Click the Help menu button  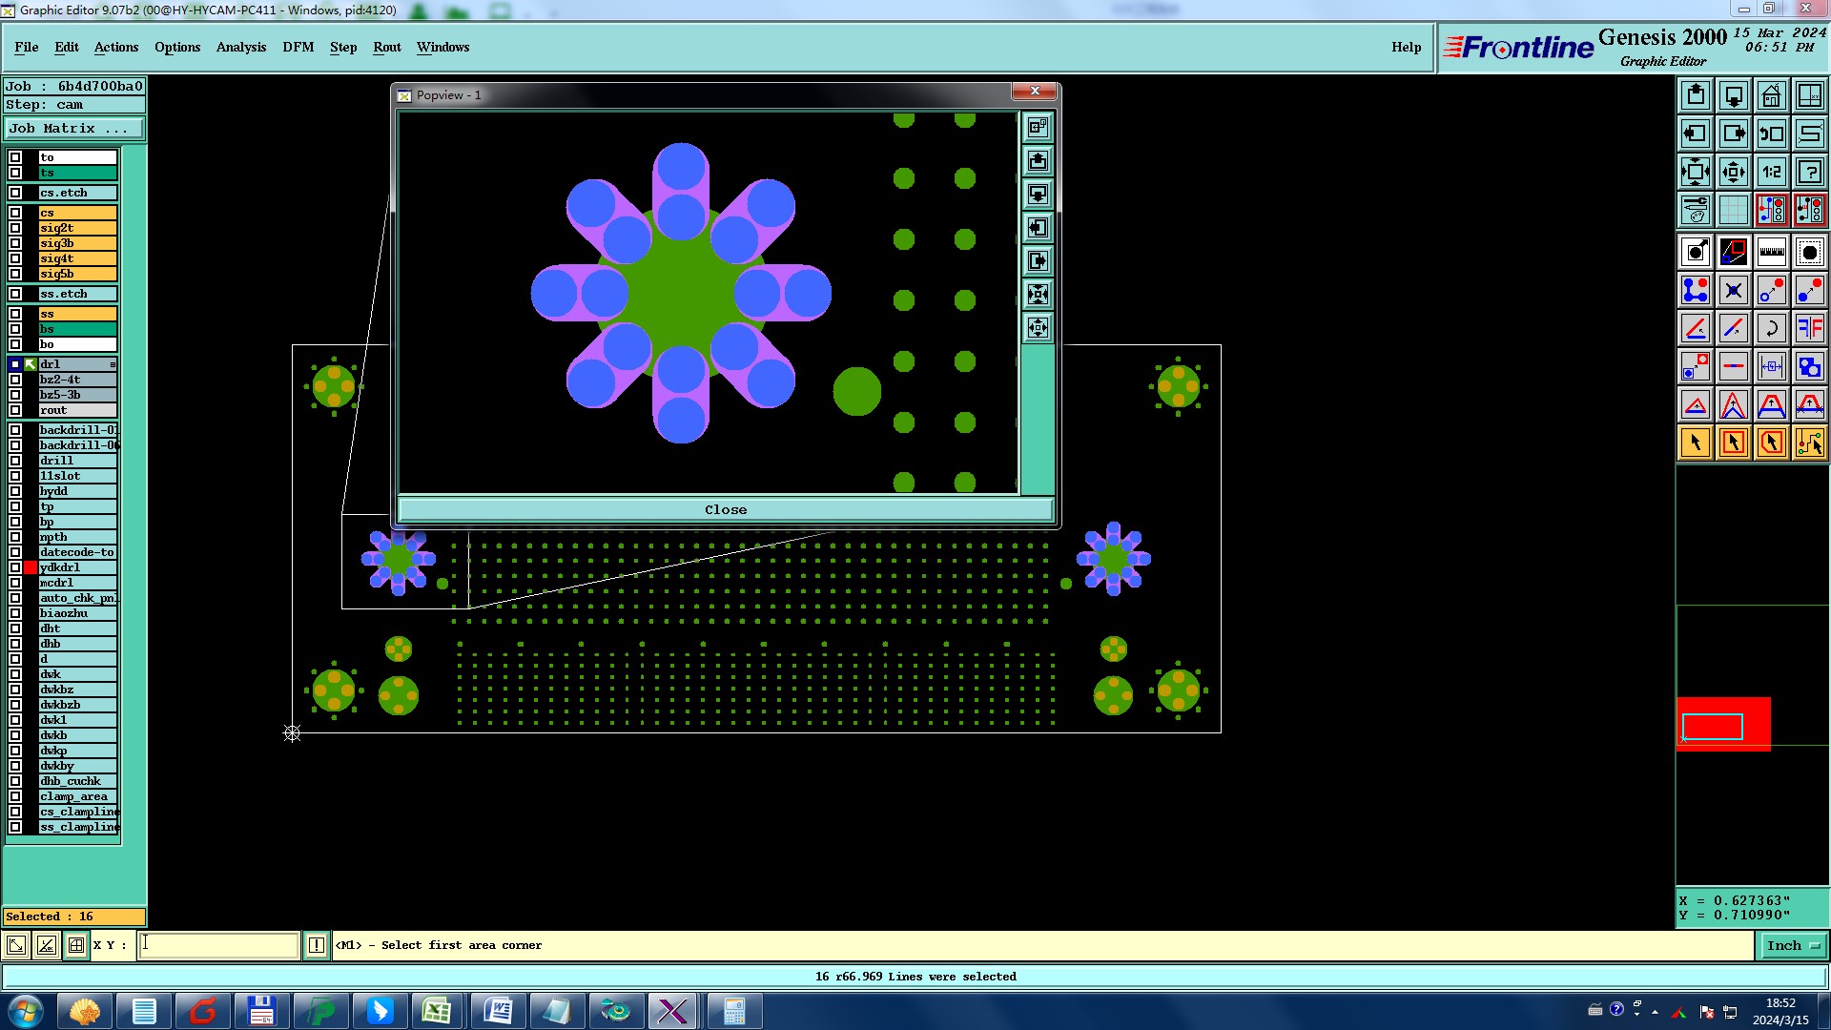coord(1406,47)
